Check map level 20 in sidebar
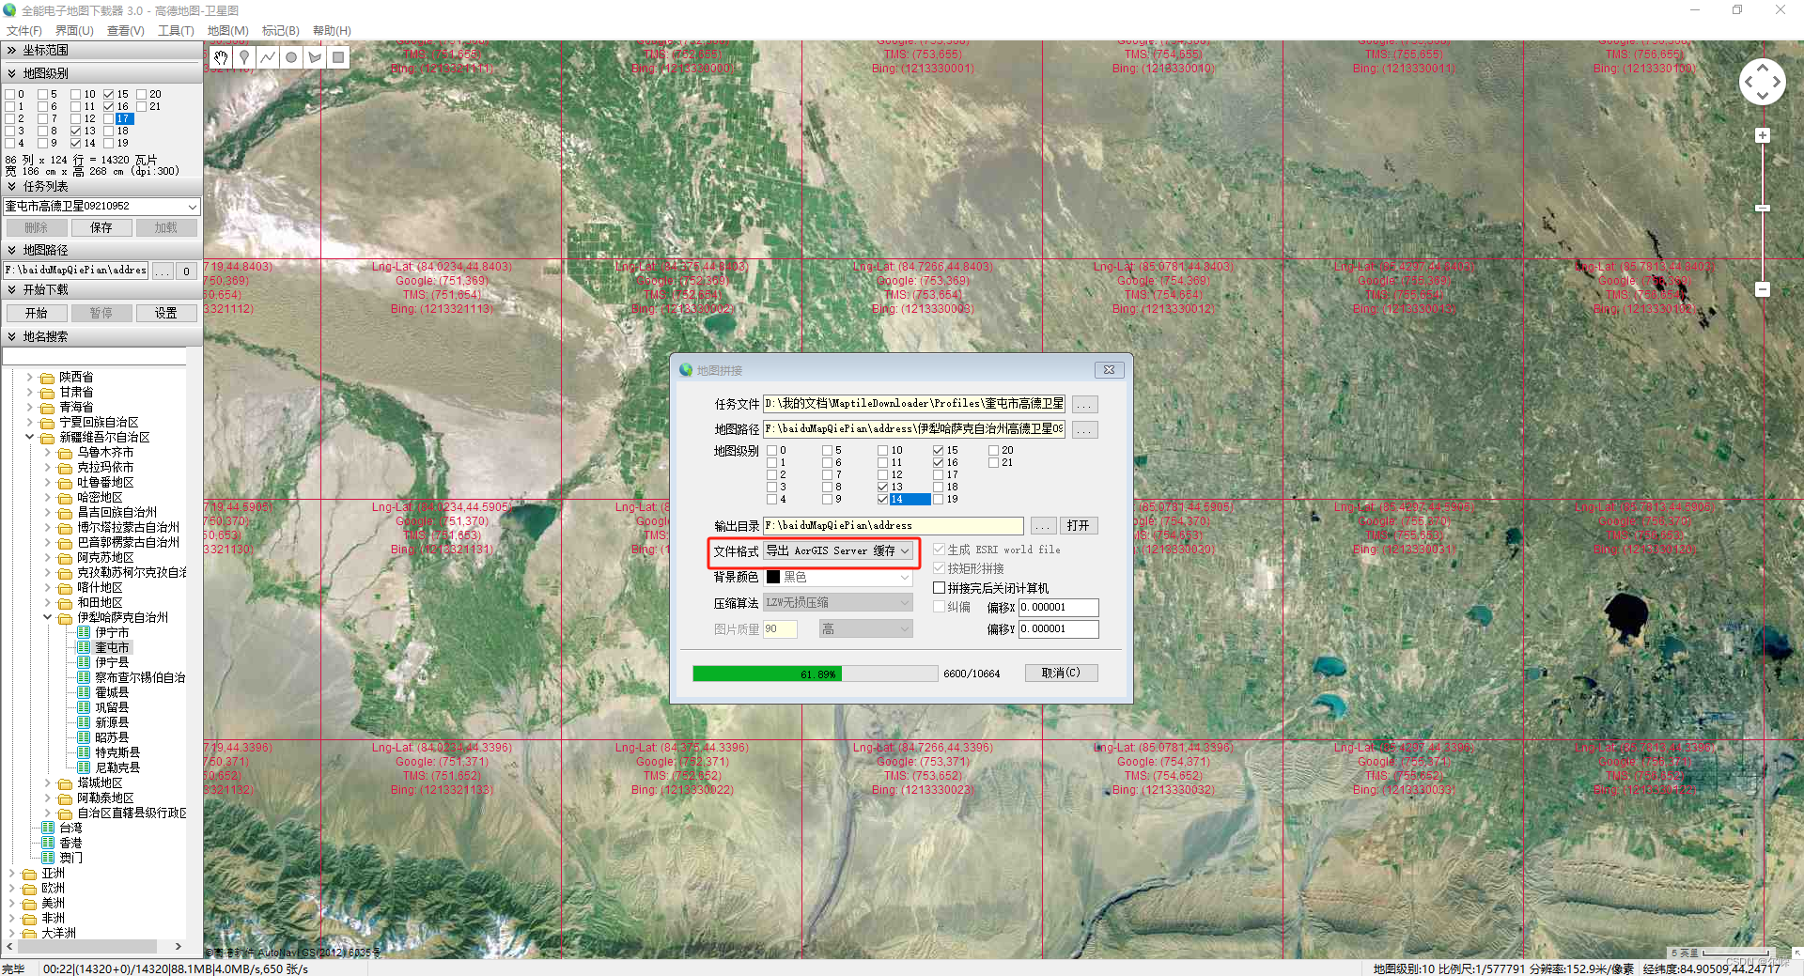1804x976 pixels. 142,94
